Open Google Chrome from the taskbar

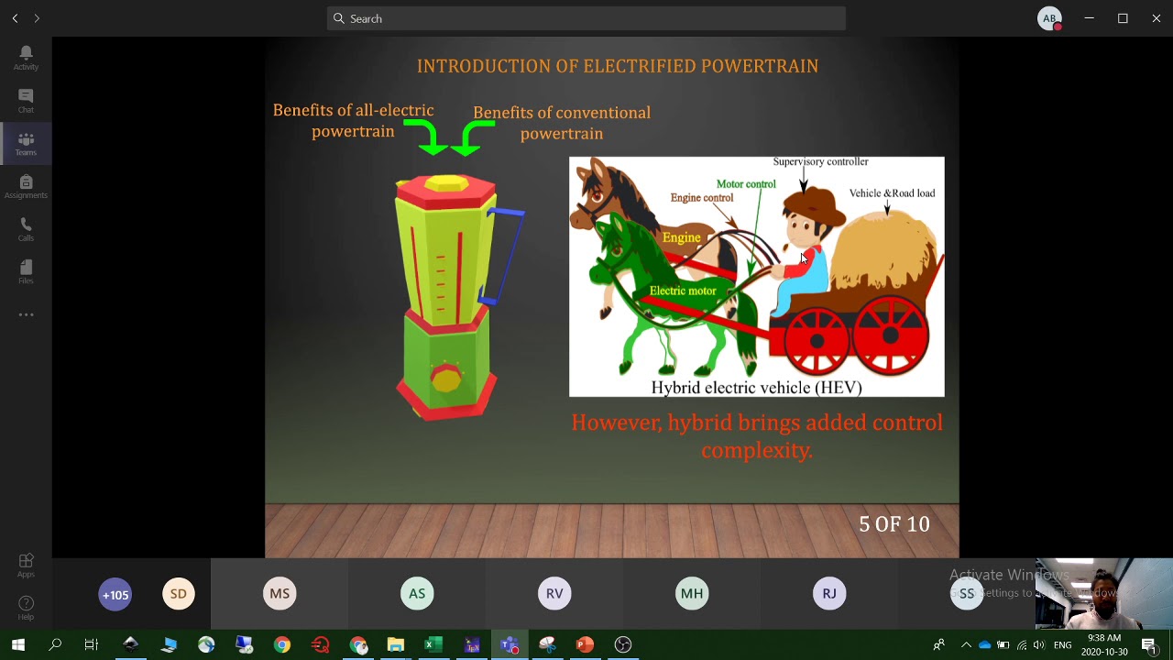(x=281, y=645)
